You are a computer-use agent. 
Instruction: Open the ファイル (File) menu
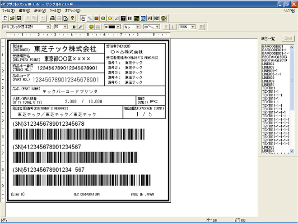click(9, 10)
